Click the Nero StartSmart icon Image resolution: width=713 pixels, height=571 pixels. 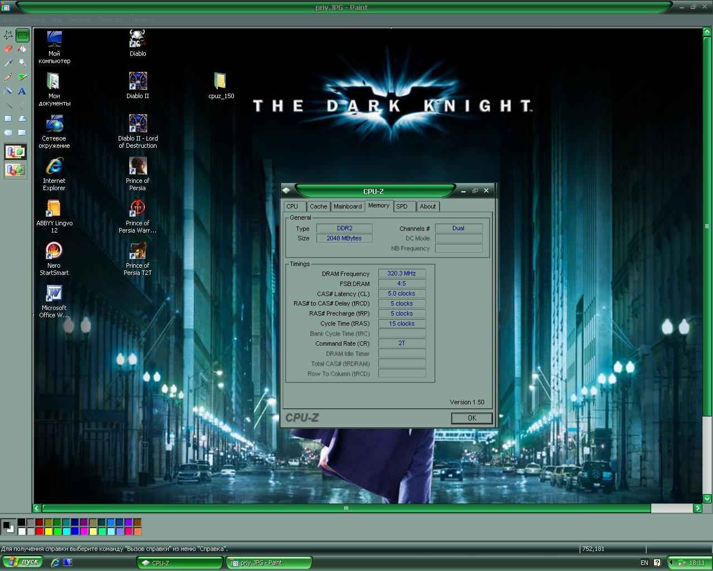click(54, 259)
